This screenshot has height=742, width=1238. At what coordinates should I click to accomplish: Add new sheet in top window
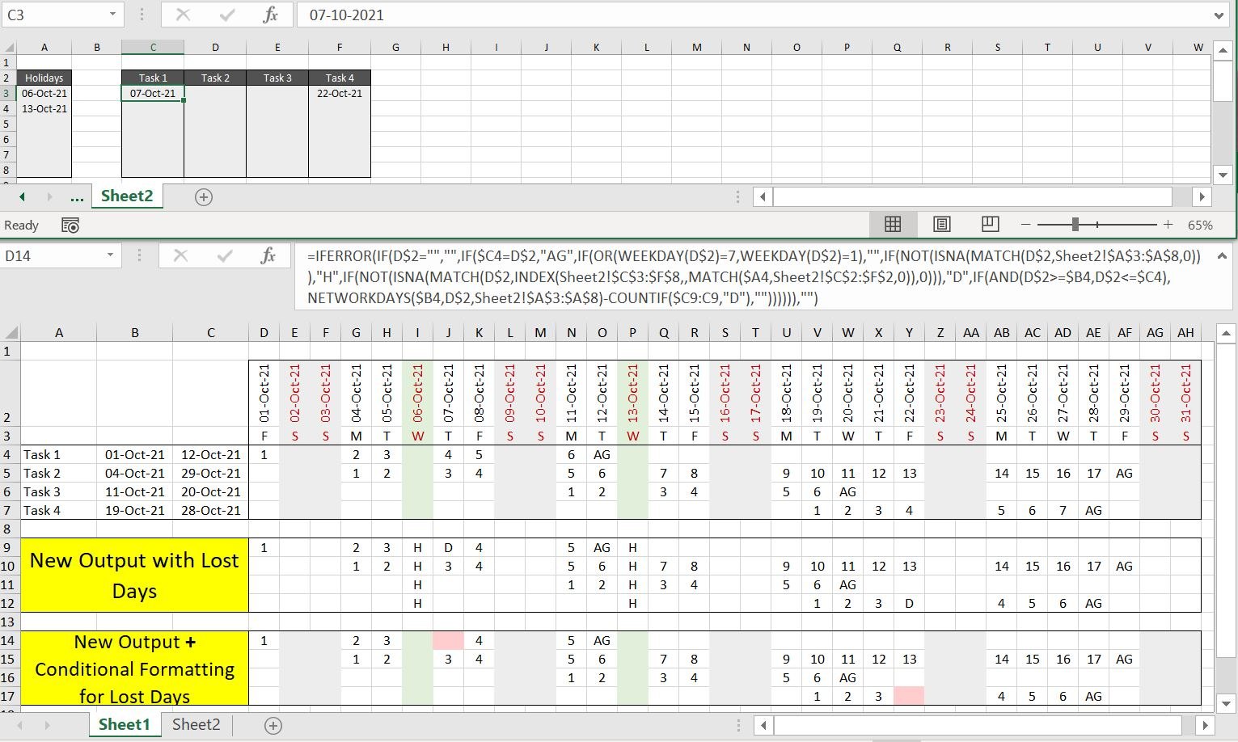click(204, 196)
